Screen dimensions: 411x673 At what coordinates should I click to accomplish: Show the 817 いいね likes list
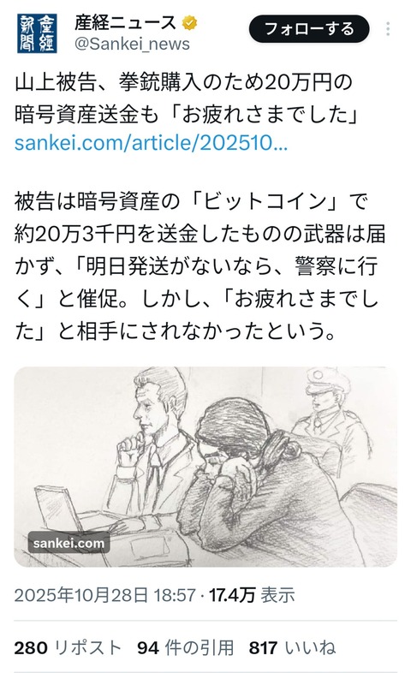click(292, 647)
